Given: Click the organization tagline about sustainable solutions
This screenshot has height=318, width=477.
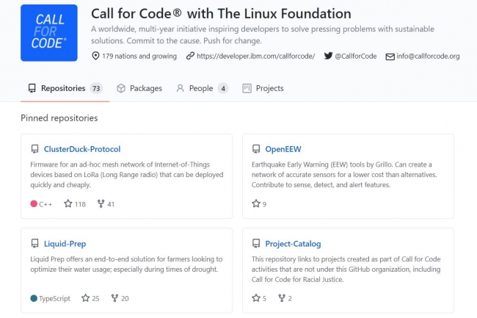Looking at the screenshot, I should click(263, 35).
